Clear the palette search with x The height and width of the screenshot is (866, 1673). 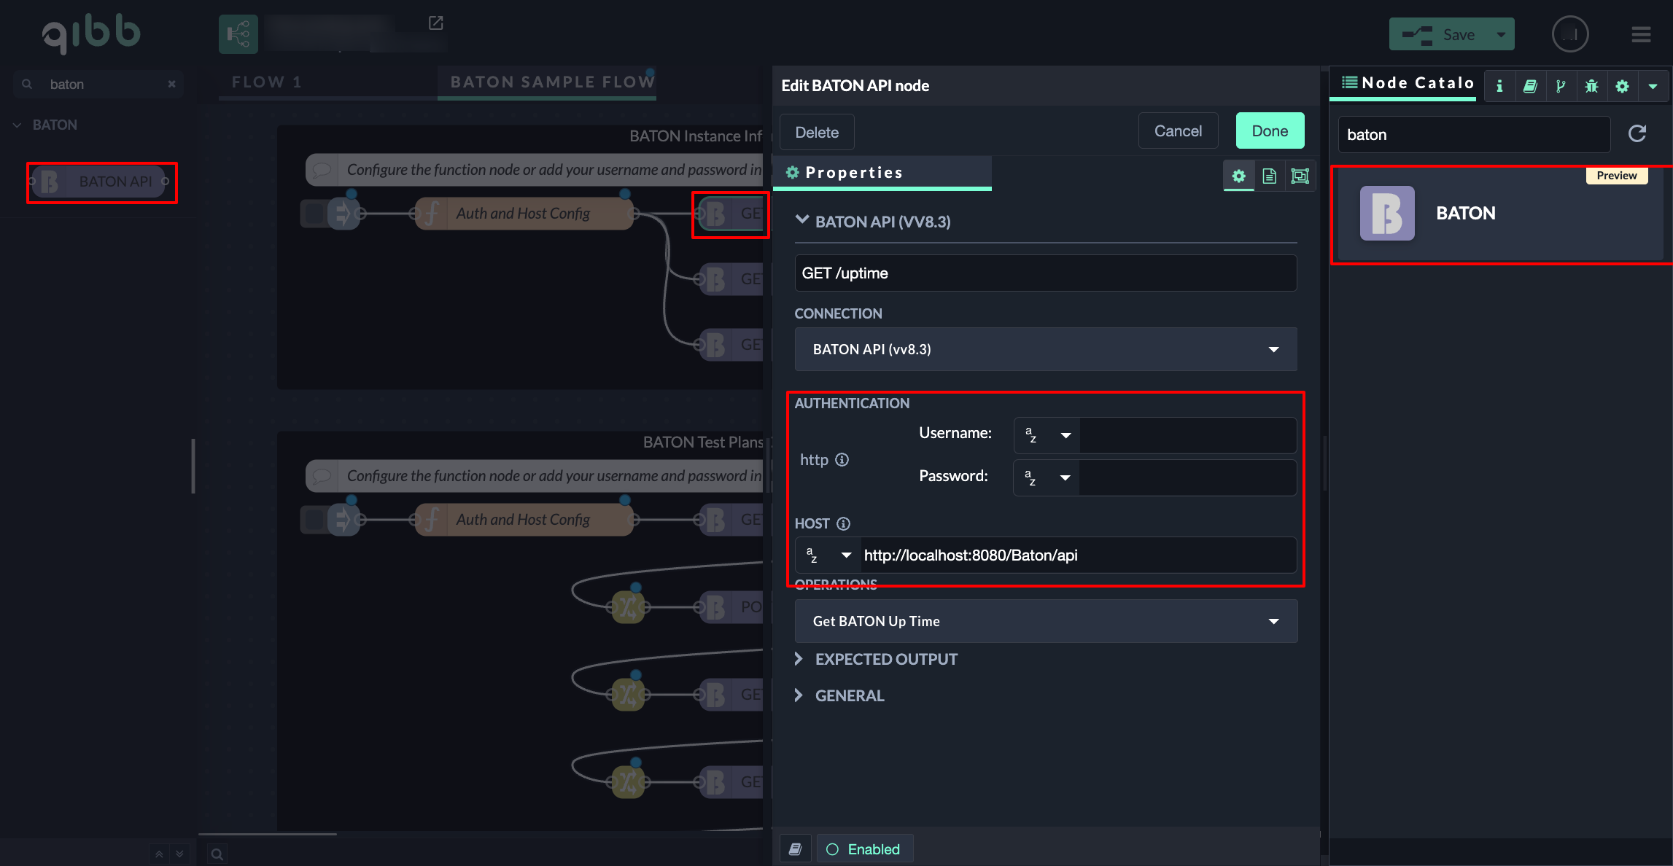tap(171, 84)
